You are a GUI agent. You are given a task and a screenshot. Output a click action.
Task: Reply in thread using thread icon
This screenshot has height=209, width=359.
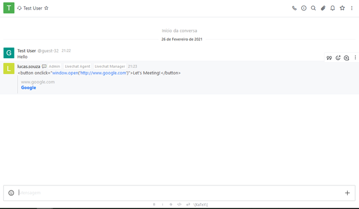coord(347,58)
